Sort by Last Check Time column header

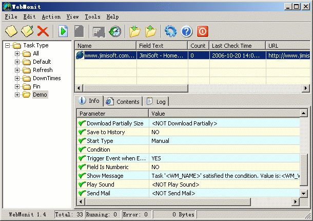(238, 46)
